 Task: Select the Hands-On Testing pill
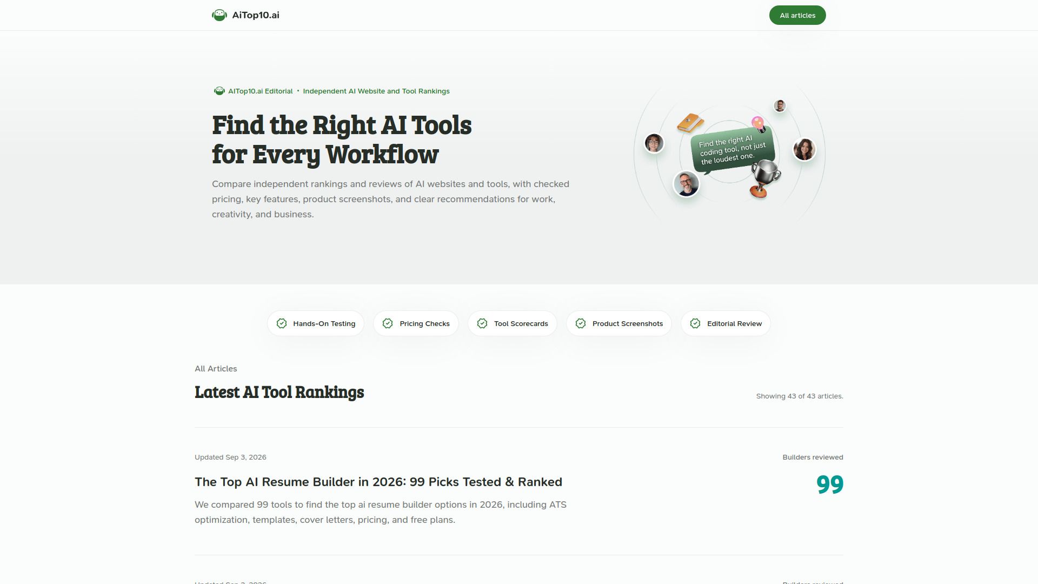tap(316, 323)
